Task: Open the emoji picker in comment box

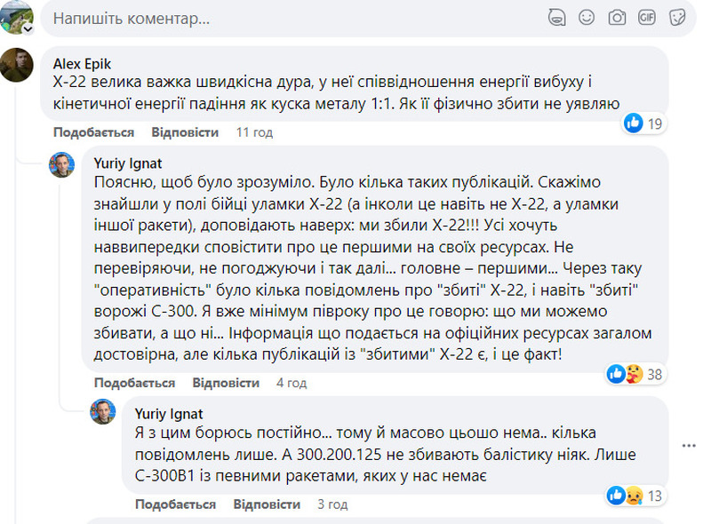Action: [x=587, y=18]
